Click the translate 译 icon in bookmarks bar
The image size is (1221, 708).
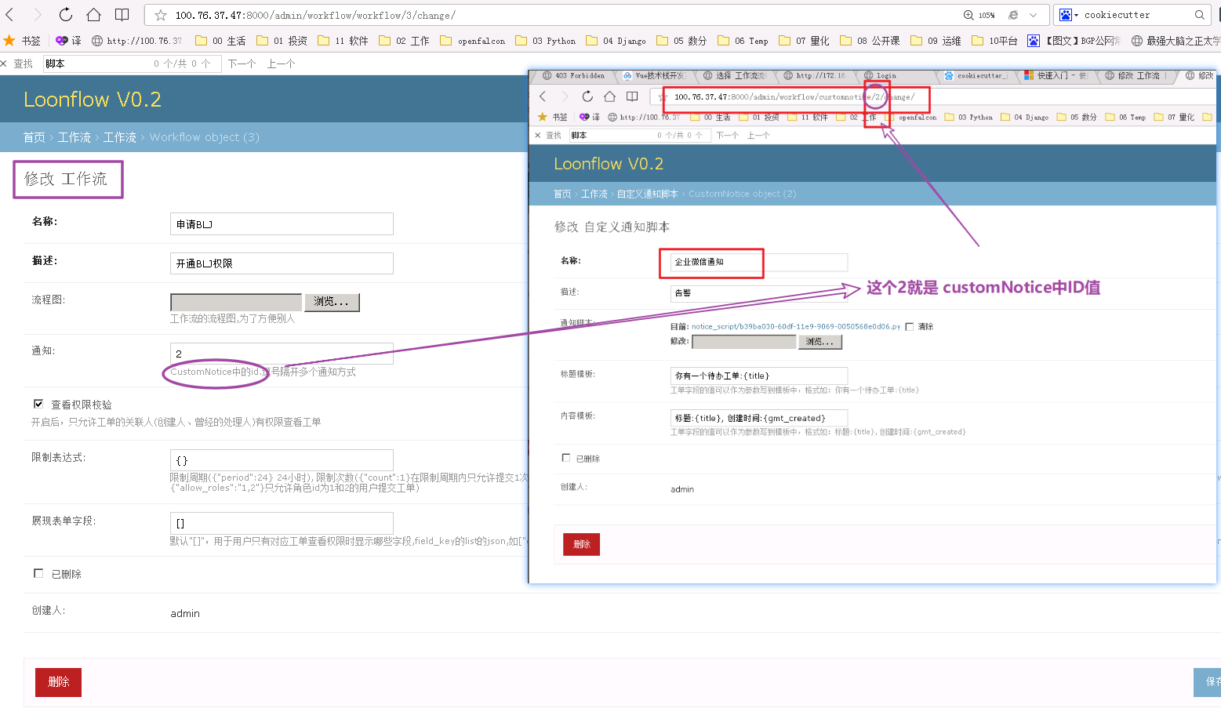[69, 40]
